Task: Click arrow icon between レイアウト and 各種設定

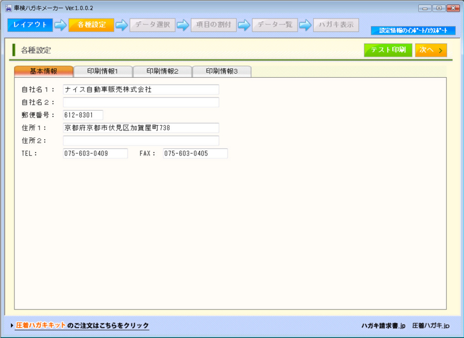Action: (x=61, y=25)
